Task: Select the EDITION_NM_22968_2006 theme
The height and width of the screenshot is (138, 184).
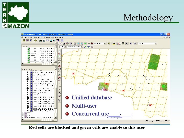Action: coord(42,81)
